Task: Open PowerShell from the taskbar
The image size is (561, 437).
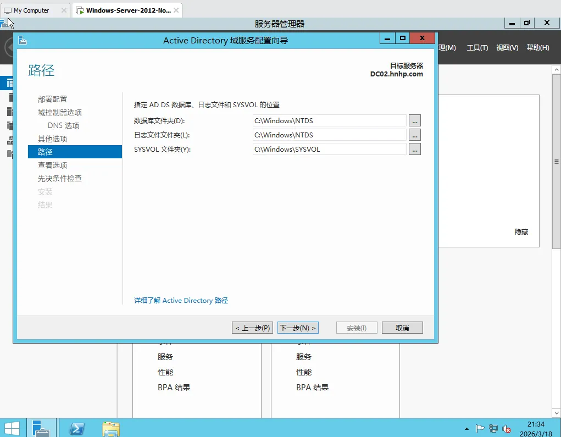Action: pyautogui.click(x=76, y=427)
